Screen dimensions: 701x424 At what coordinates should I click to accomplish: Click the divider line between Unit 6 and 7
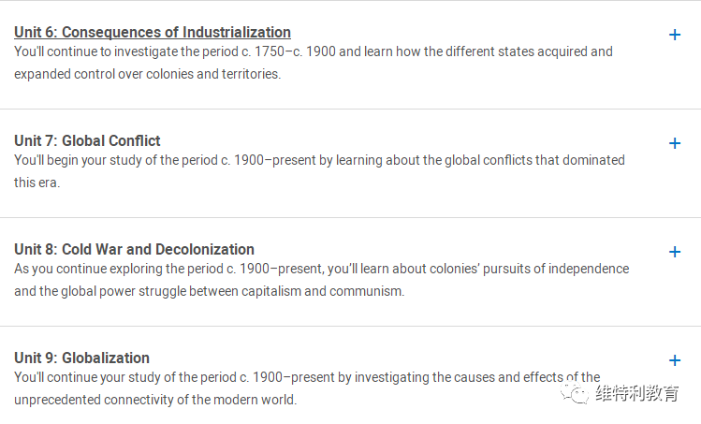(x=350, y=109)
